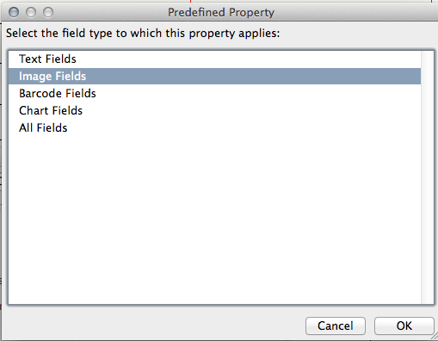Dismiss the dialog using Cancel

(x=336, y=325)
